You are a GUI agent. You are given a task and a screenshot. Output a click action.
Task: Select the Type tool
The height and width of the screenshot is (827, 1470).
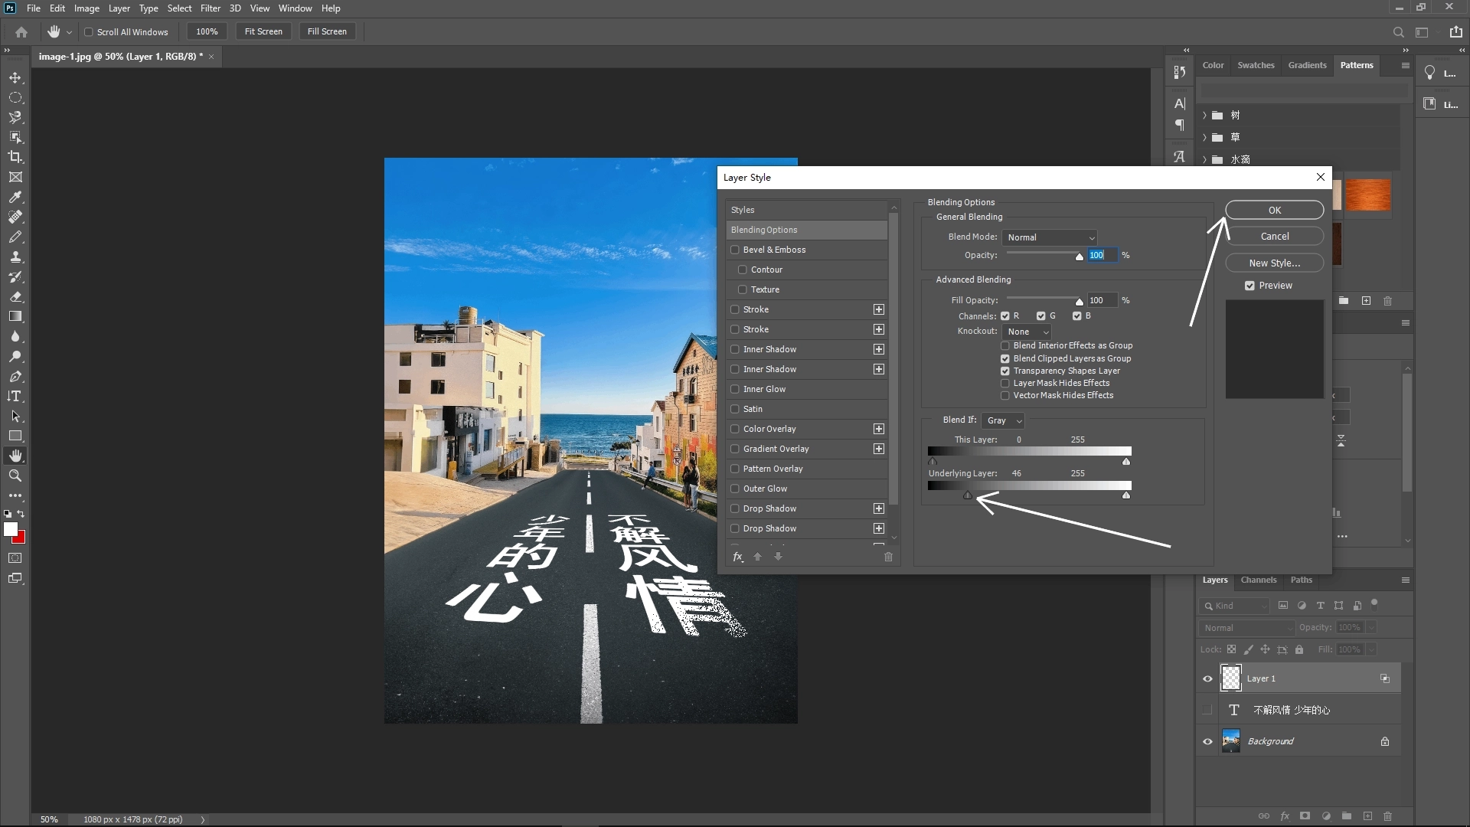[x=15, y=396]
